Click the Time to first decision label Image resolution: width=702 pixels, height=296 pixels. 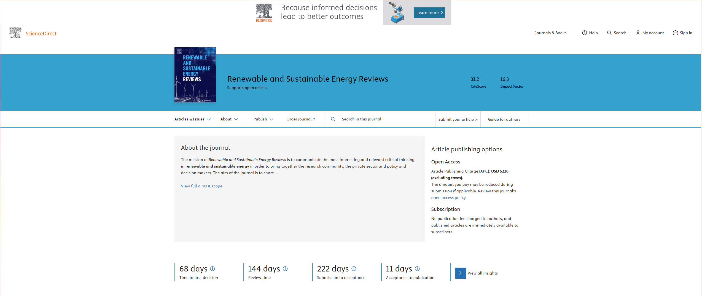[x=198, y=278]
